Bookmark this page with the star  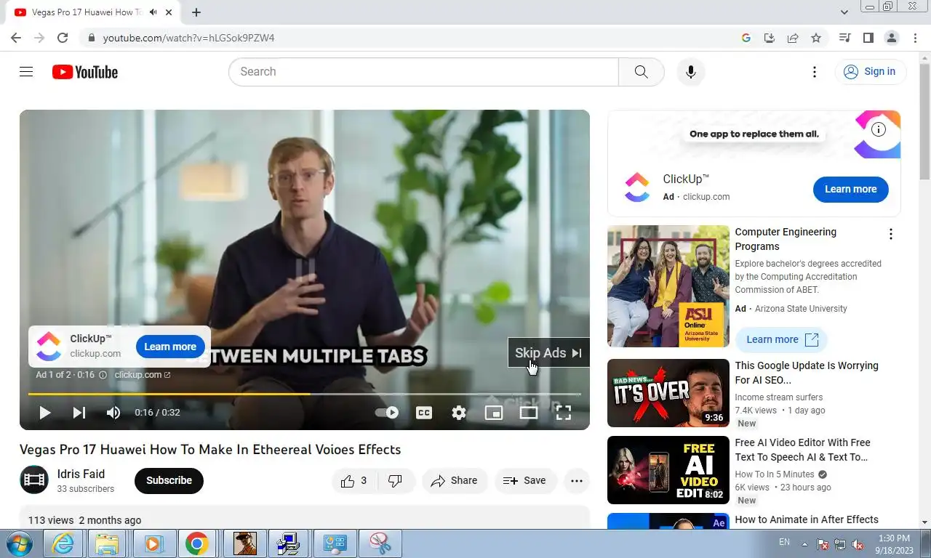pyautogui.click(x=816, y=38)
